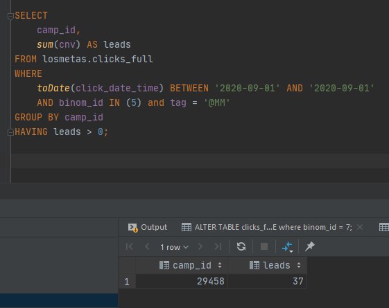Go to last page of results
This screenshot has height=308, width=389.
[x=218, y=246]
